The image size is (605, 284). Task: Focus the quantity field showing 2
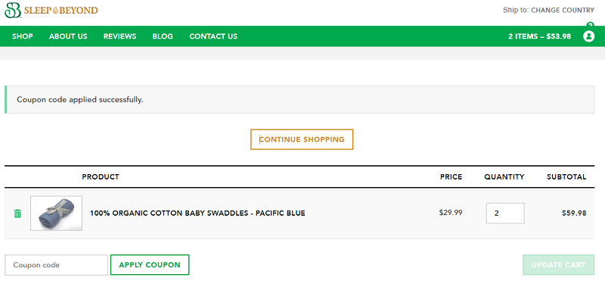(505, 214)
